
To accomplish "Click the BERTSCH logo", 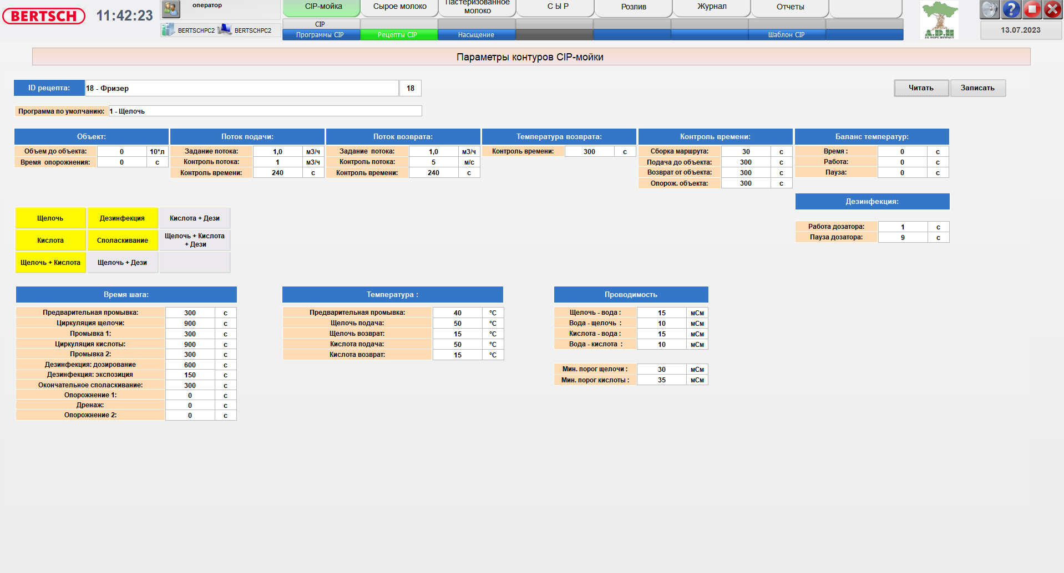I will (44, 16).
